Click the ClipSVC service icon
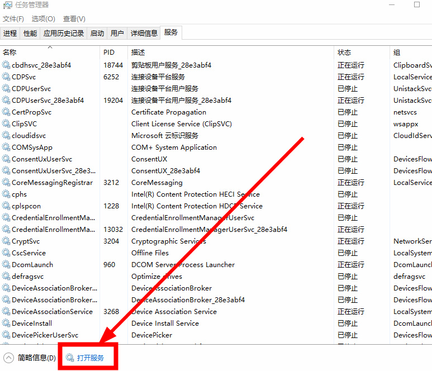Viewport: 432px width, 371px height. (6, 124)
